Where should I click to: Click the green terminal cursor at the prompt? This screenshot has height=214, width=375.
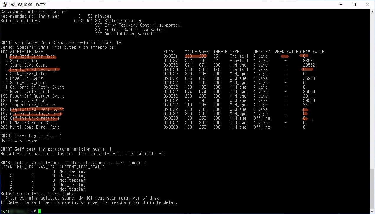(40, 211)
